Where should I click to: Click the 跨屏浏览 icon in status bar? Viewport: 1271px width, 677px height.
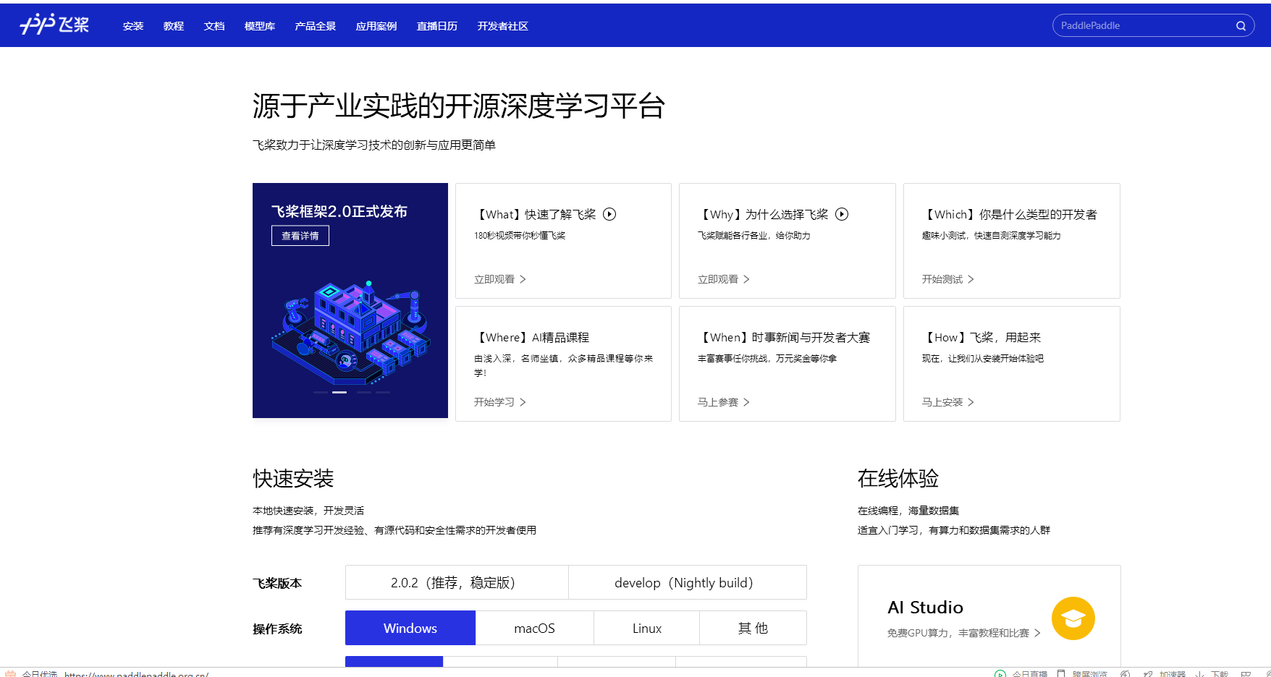pyautogui.click(x=1061, y=673)
